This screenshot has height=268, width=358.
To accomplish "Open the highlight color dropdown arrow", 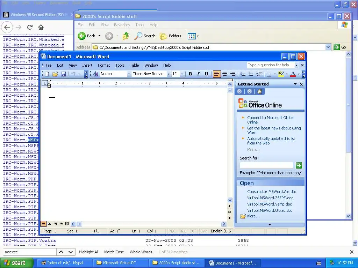I will pyautogui.click(x=287, y=74).
